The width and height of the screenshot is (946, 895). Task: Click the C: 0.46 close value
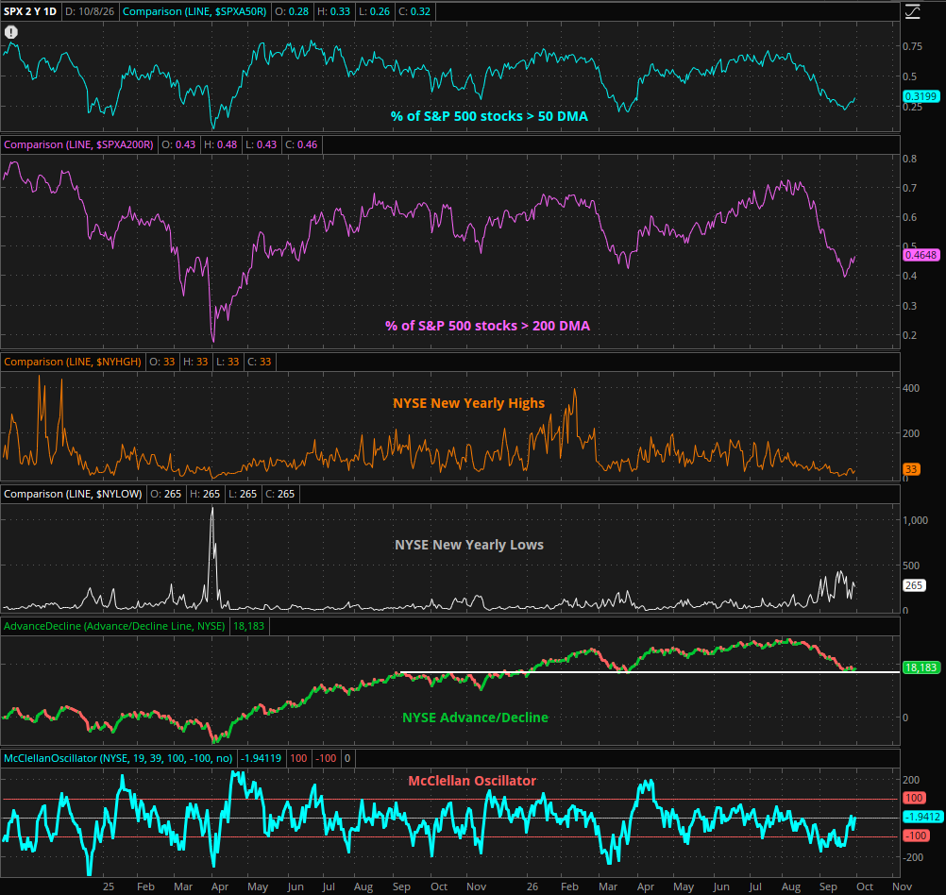pyautogui.click(x=301, y=144)
